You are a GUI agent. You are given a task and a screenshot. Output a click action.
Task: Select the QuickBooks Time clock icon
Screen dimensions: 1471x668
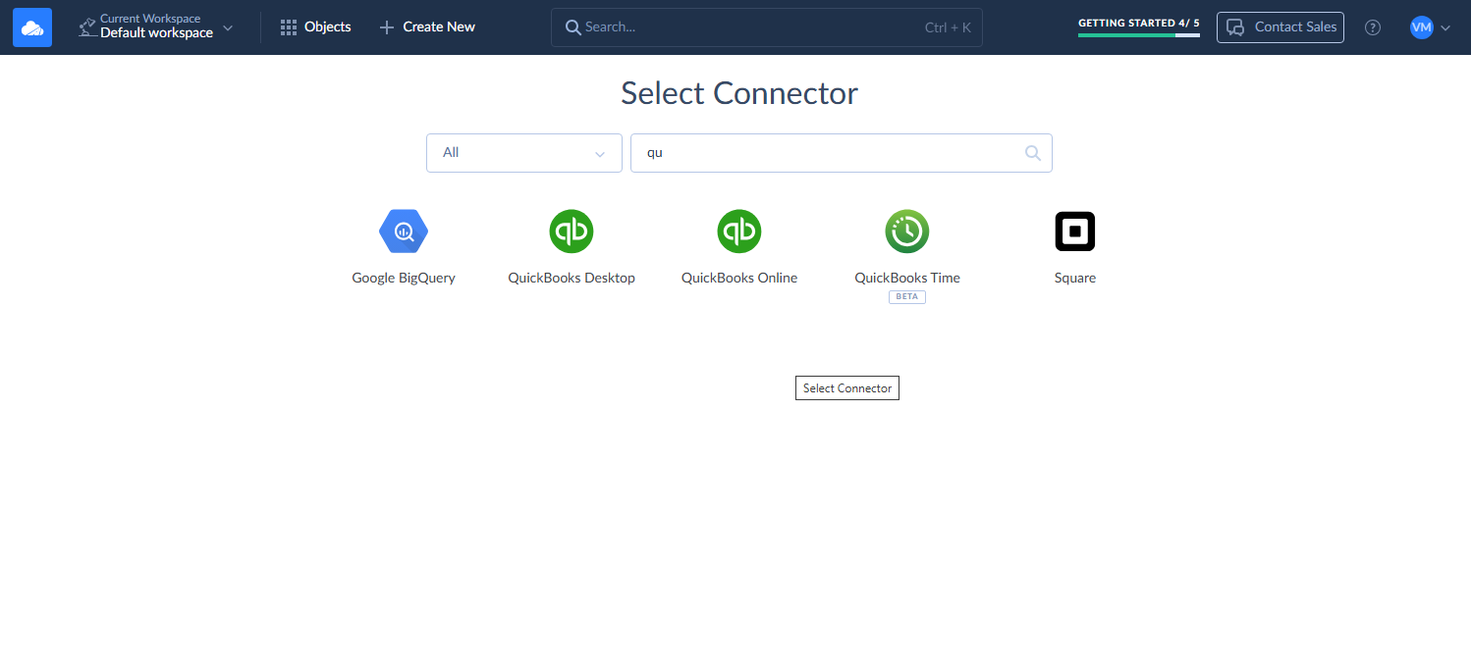coord(907,232)
